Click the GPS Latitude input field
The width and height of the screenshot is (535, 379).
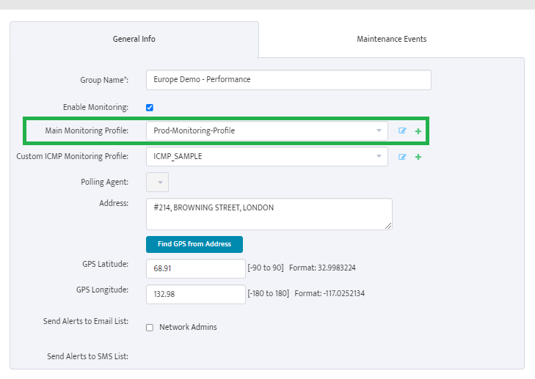point(196,268)
